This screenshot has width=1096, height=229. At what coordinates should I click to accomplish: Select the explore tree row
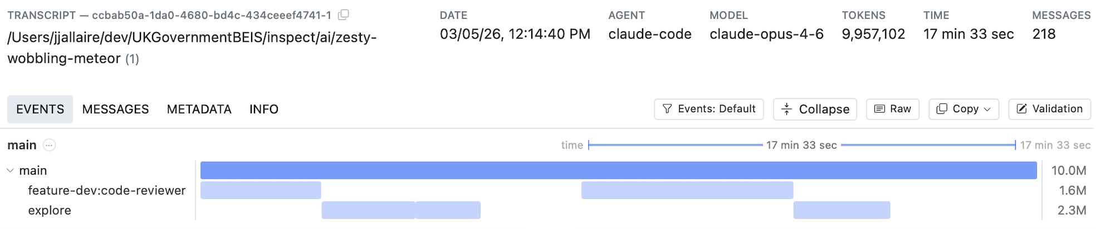pos(50,211)
